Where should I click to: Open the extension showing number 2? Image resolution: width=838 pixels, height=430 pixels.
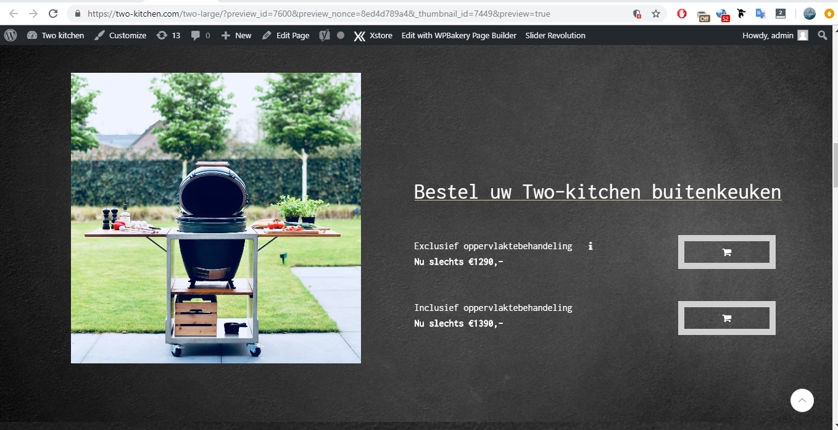[781, 14]
